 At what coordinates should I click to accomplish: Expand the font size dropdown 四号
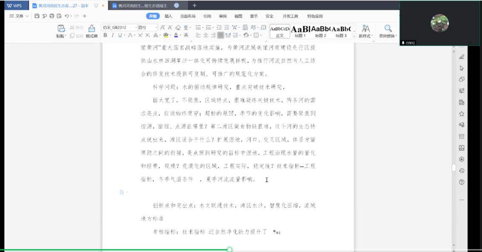tap(156, 28)
